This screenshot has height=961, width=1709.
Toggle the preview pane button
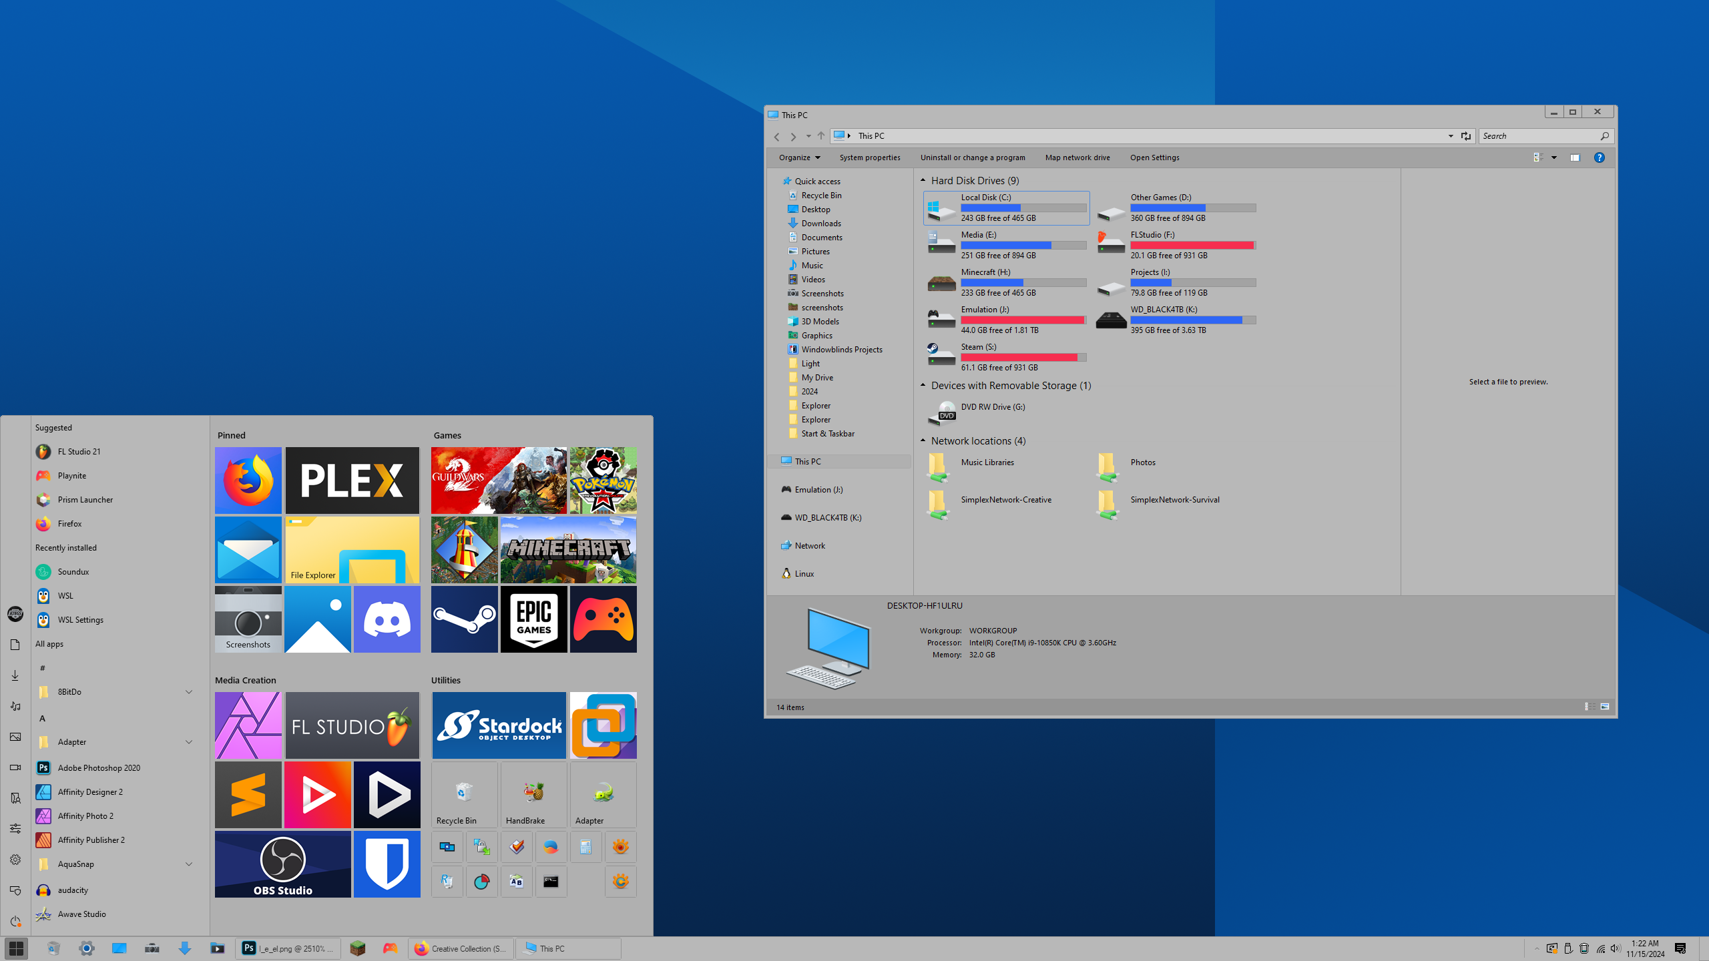tap(1575, 157)
